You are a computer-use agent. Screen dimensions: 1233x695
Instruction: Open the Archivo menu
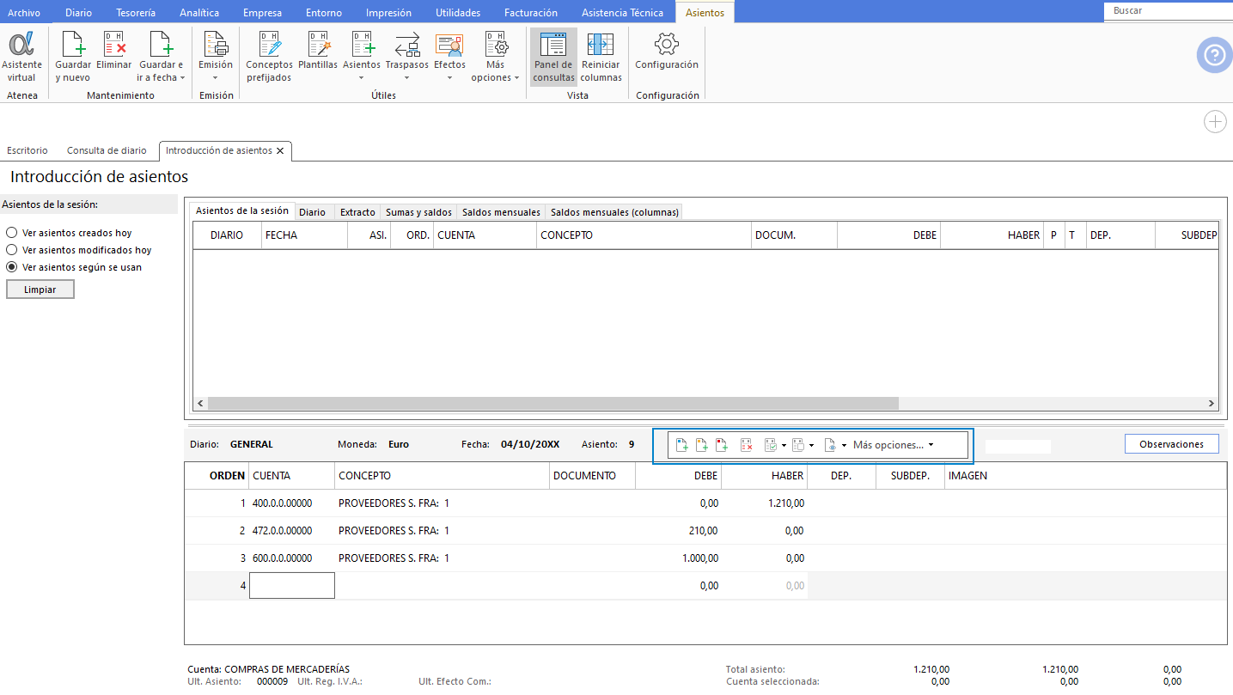point(24,13)
